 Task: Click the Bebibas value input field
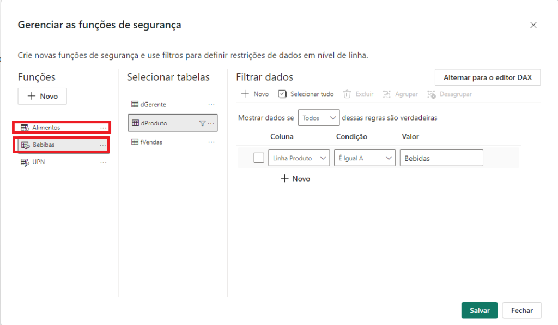tap(443, 158)
